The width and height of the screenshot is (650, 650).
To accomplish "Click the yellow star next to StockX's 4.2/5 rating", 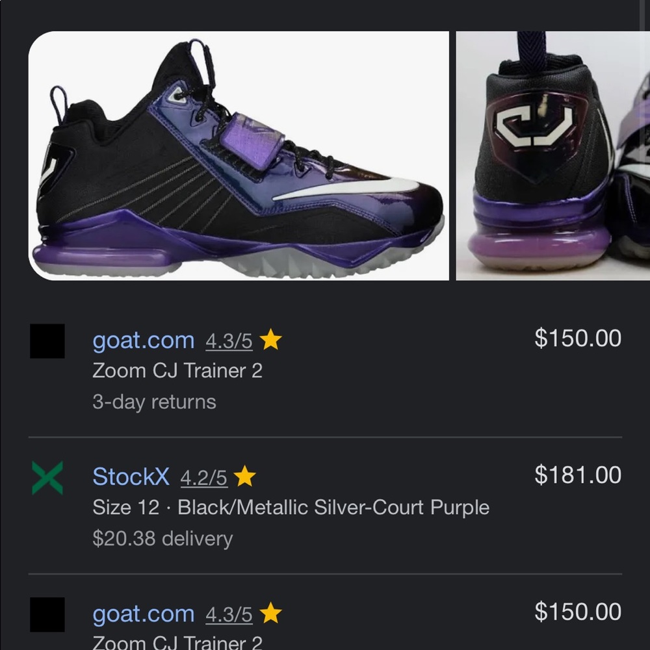I will tap(244, 477).
